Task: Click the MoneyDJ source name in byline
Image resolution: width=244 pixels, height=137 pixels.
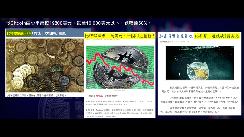Action: click(x=99, y=96)
